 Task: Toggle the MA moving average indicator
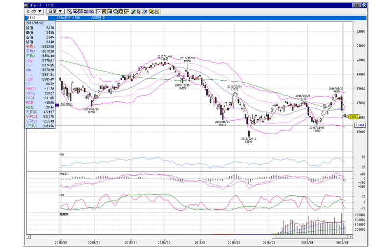coord(75,11)
